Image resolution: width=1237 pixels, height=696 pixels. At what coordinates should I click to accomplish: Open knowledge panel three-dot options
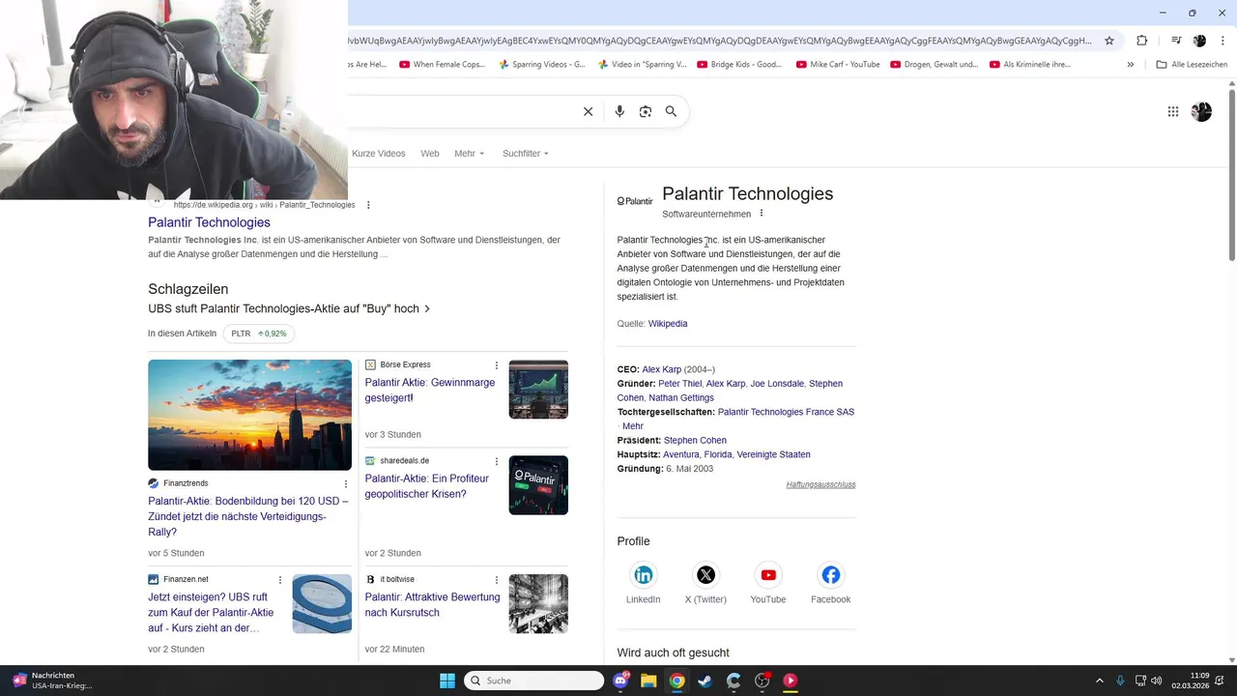762,214
